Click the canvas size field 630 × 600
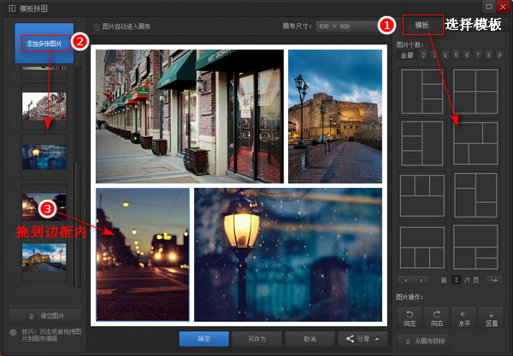Viewport: 513px width, 356px height. pyautogui.click(x=347, y=26)
